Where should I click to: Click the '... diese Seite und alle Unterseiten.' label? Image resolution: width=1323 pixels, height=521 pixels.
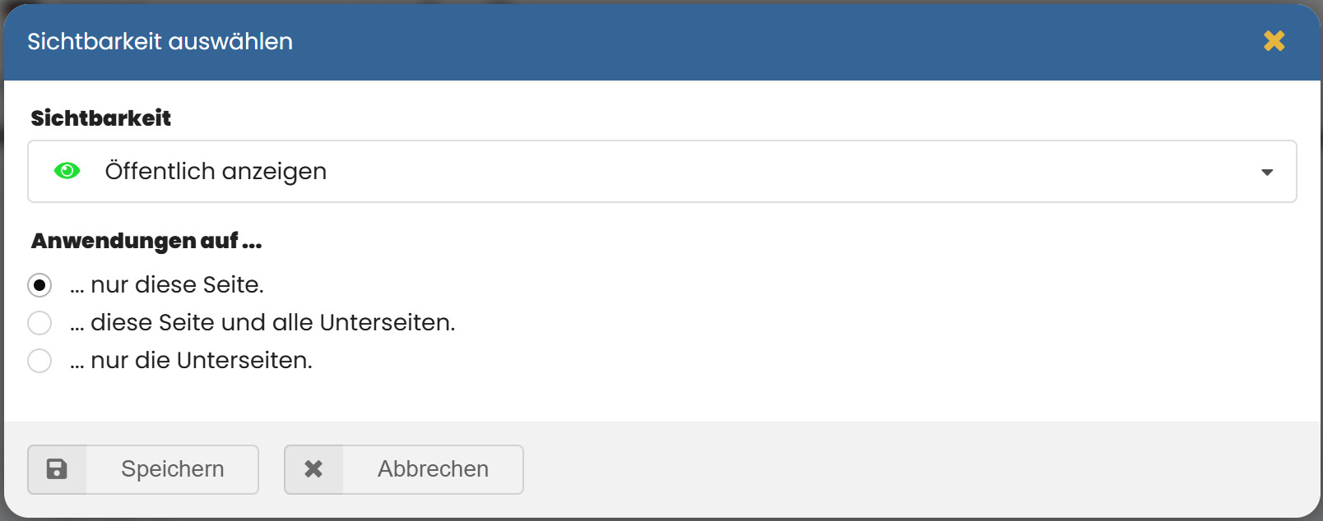click(x=262, y=323)
